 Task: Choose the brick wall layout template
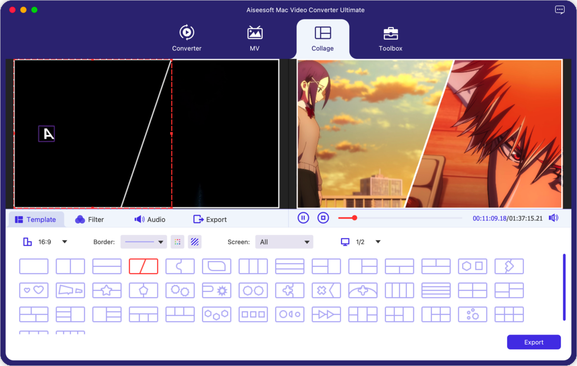[33, 314]
